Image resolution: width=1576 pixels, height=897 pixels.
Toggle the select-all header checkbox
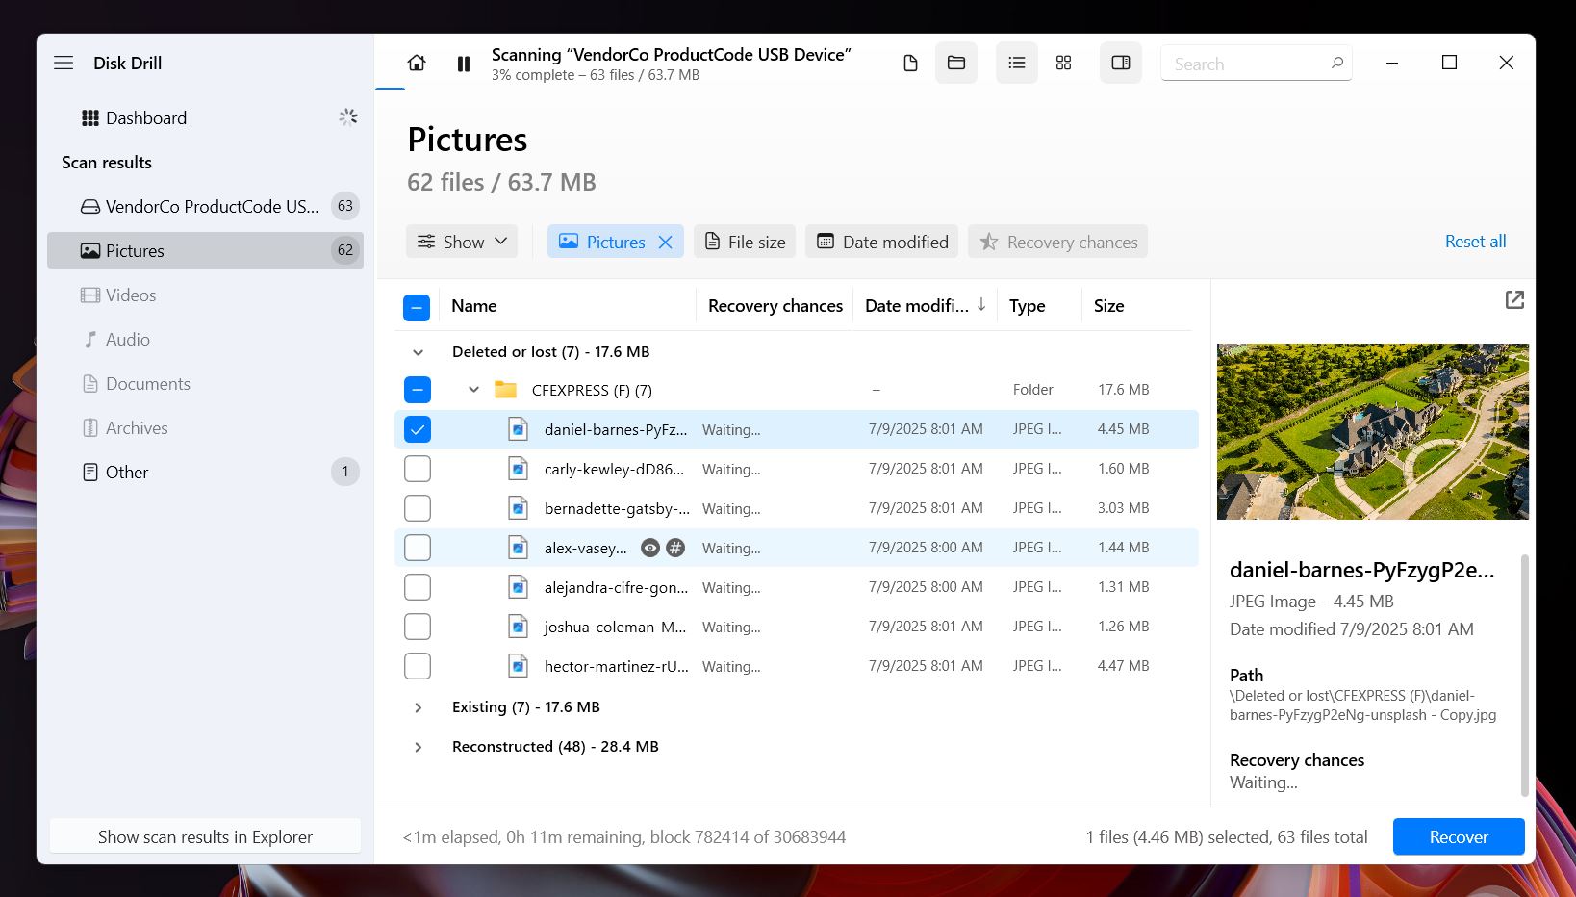click(x=417, y=307)
